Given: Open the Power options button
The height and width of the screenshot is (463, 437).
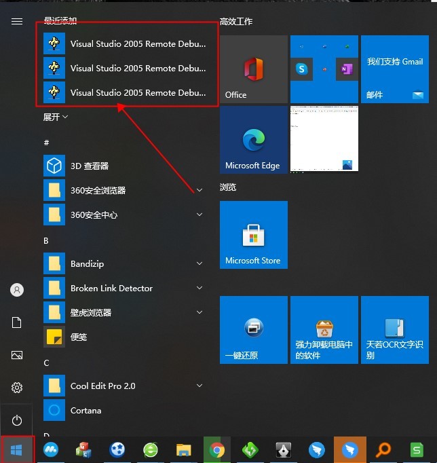Looking at the screenshot, I should [x=17, y=421].
